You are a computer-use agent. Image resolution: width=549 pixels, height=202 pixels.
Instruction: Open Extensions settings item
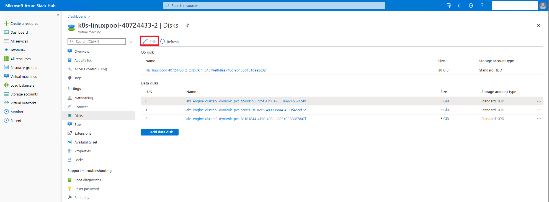point(83,133)
